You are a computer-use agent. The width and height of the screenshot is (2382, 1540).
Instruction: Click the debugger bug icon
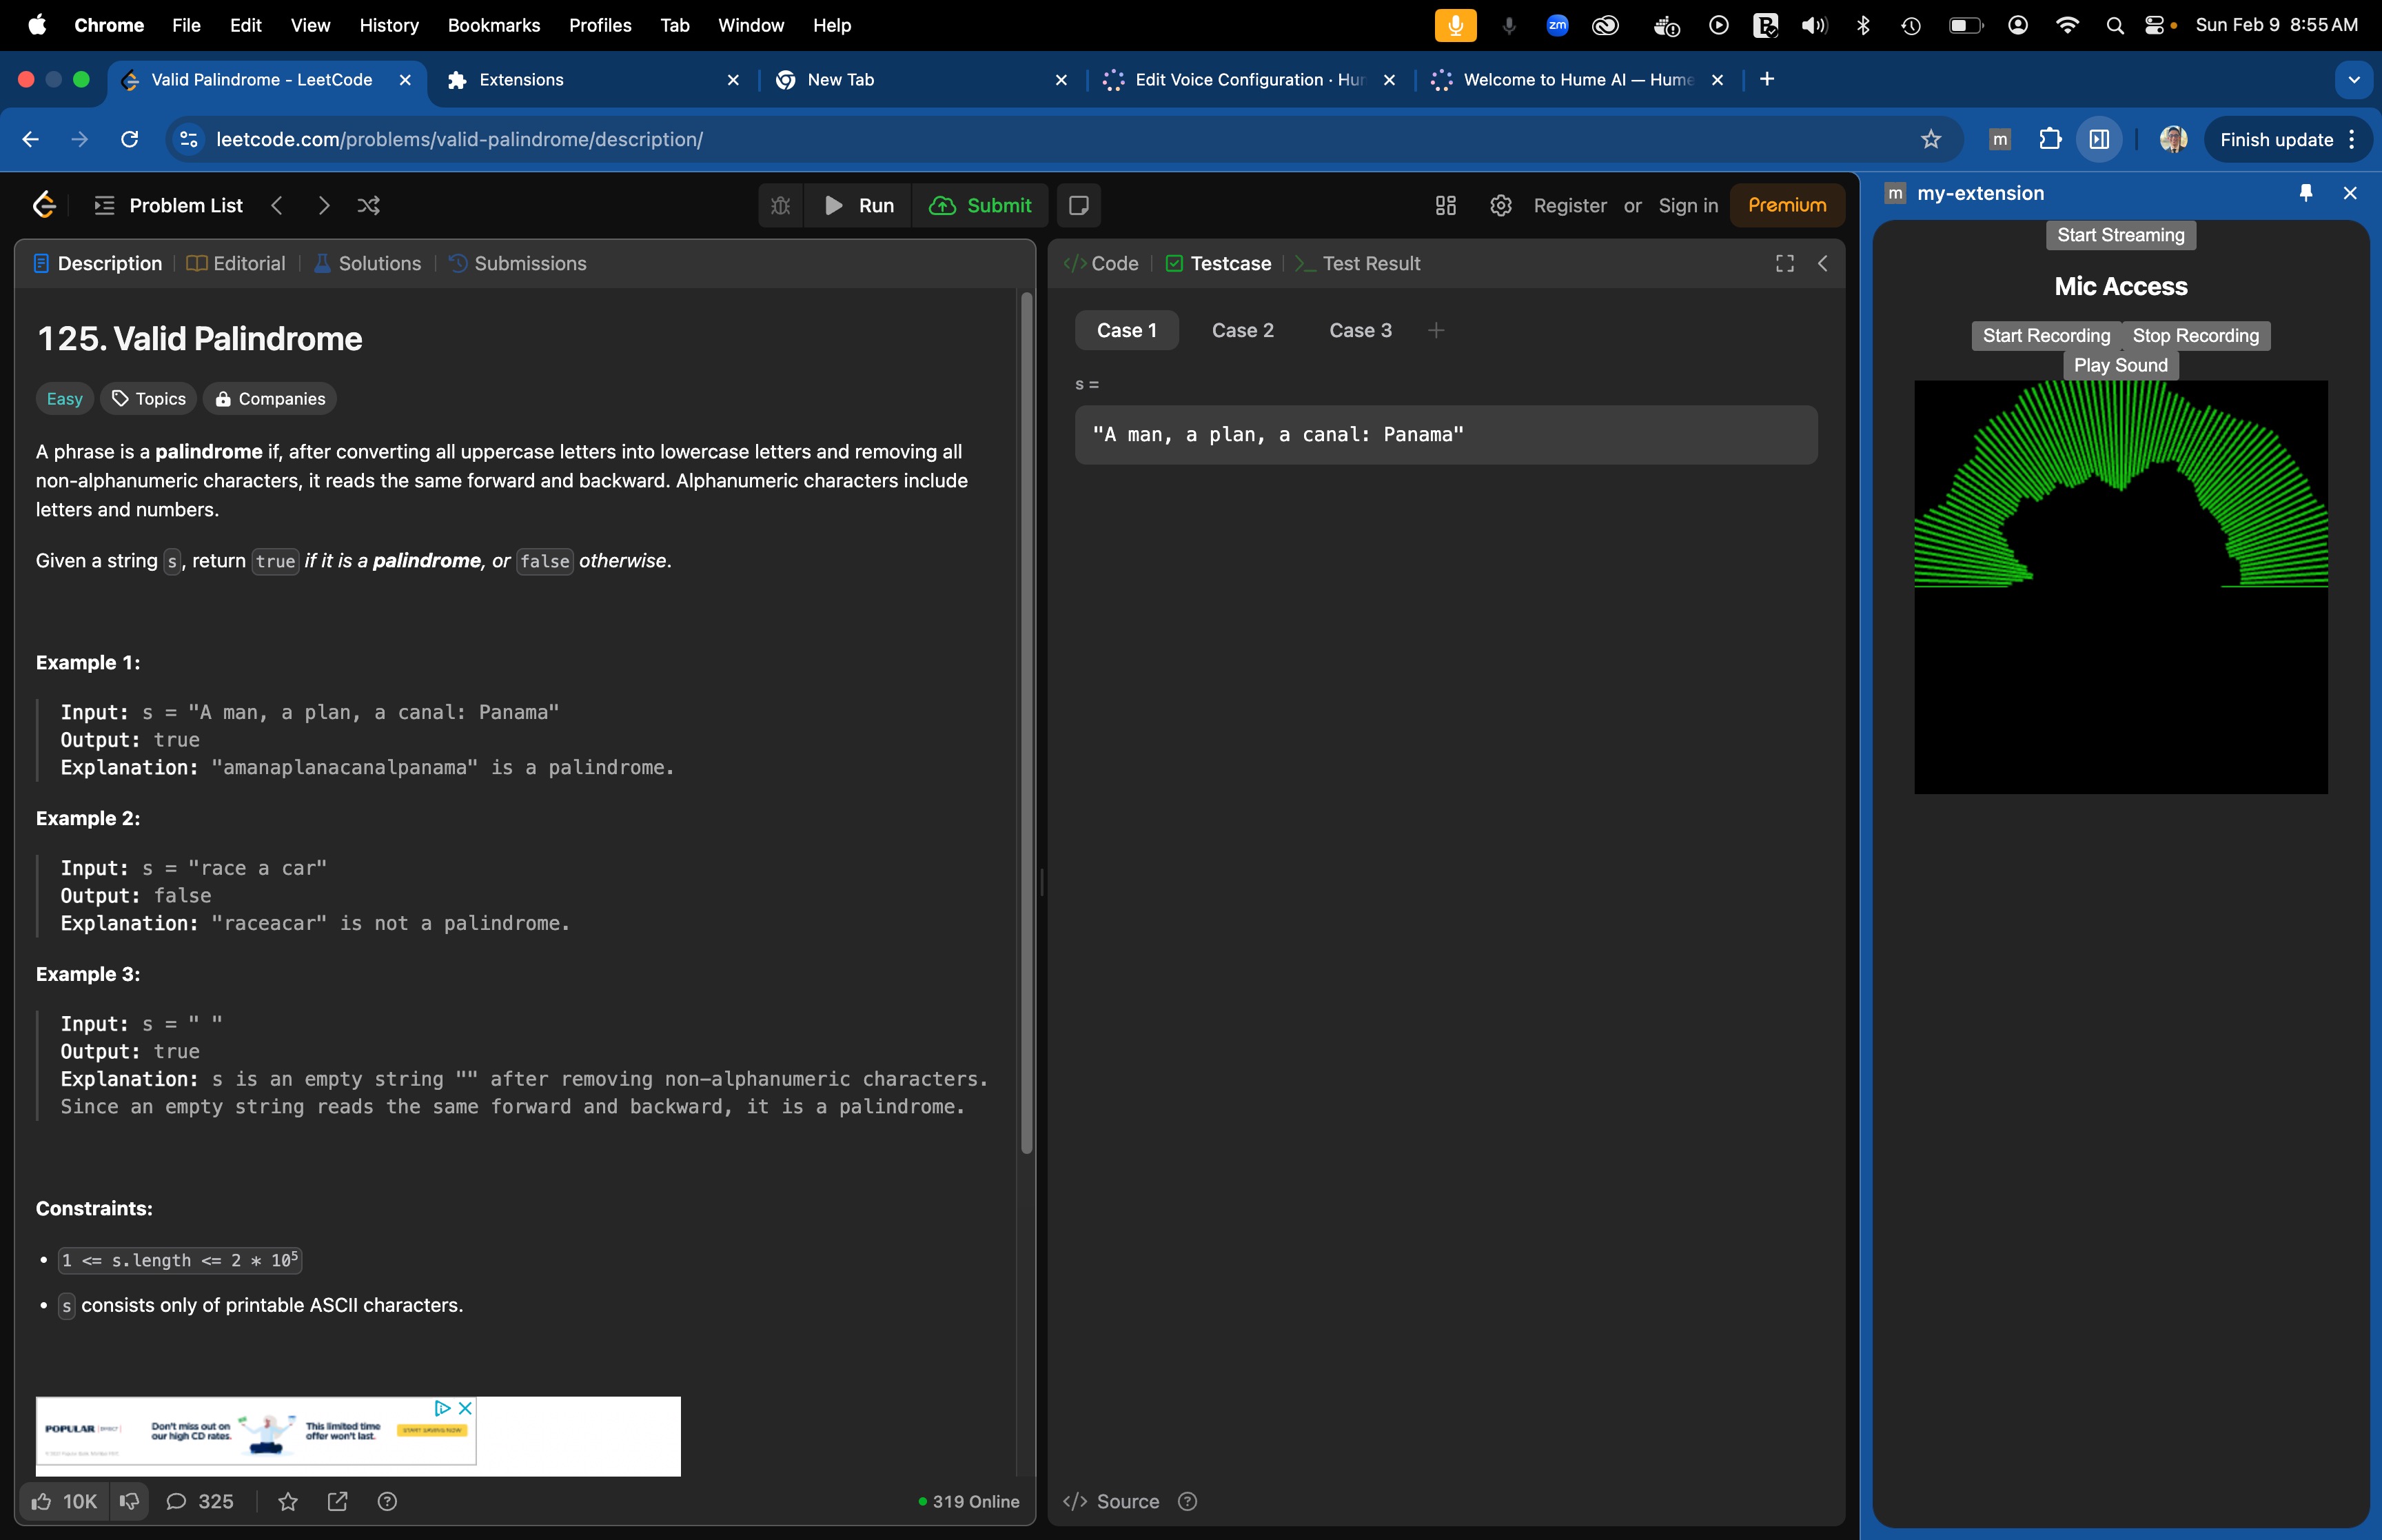click(781, 205)
